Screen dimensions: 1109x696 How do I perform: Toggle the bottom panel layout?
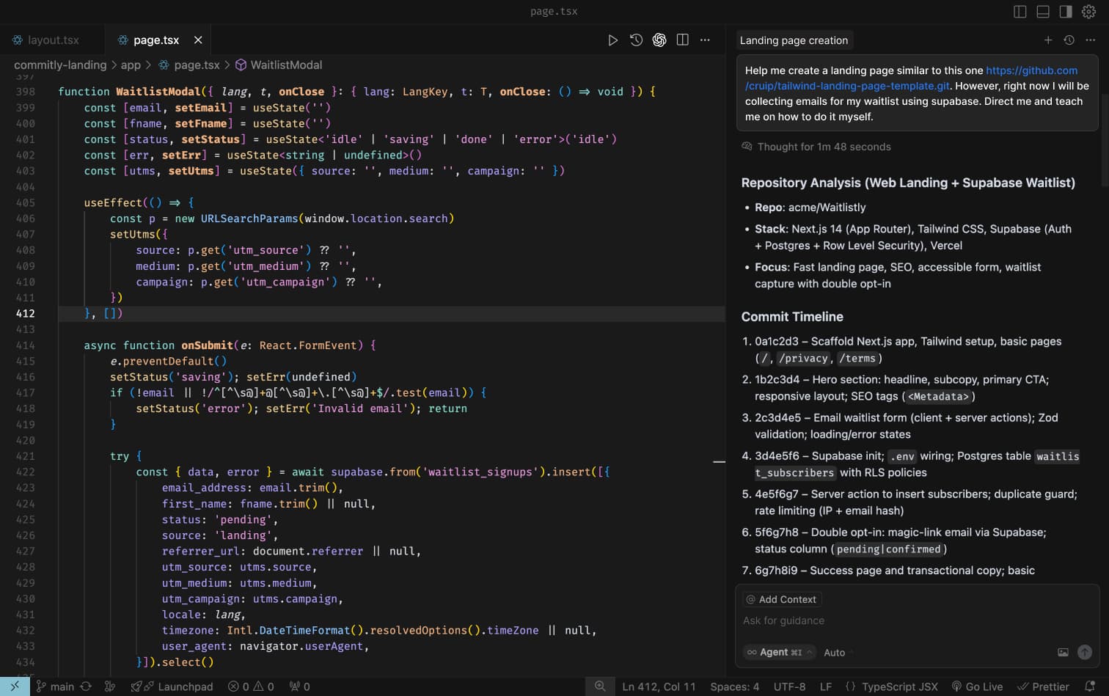[1042, 12]
